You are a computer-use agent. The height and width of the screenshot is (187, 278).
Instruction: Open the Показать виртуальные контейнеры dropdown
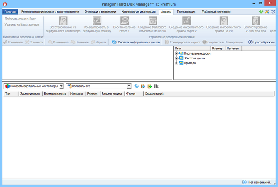61,86
